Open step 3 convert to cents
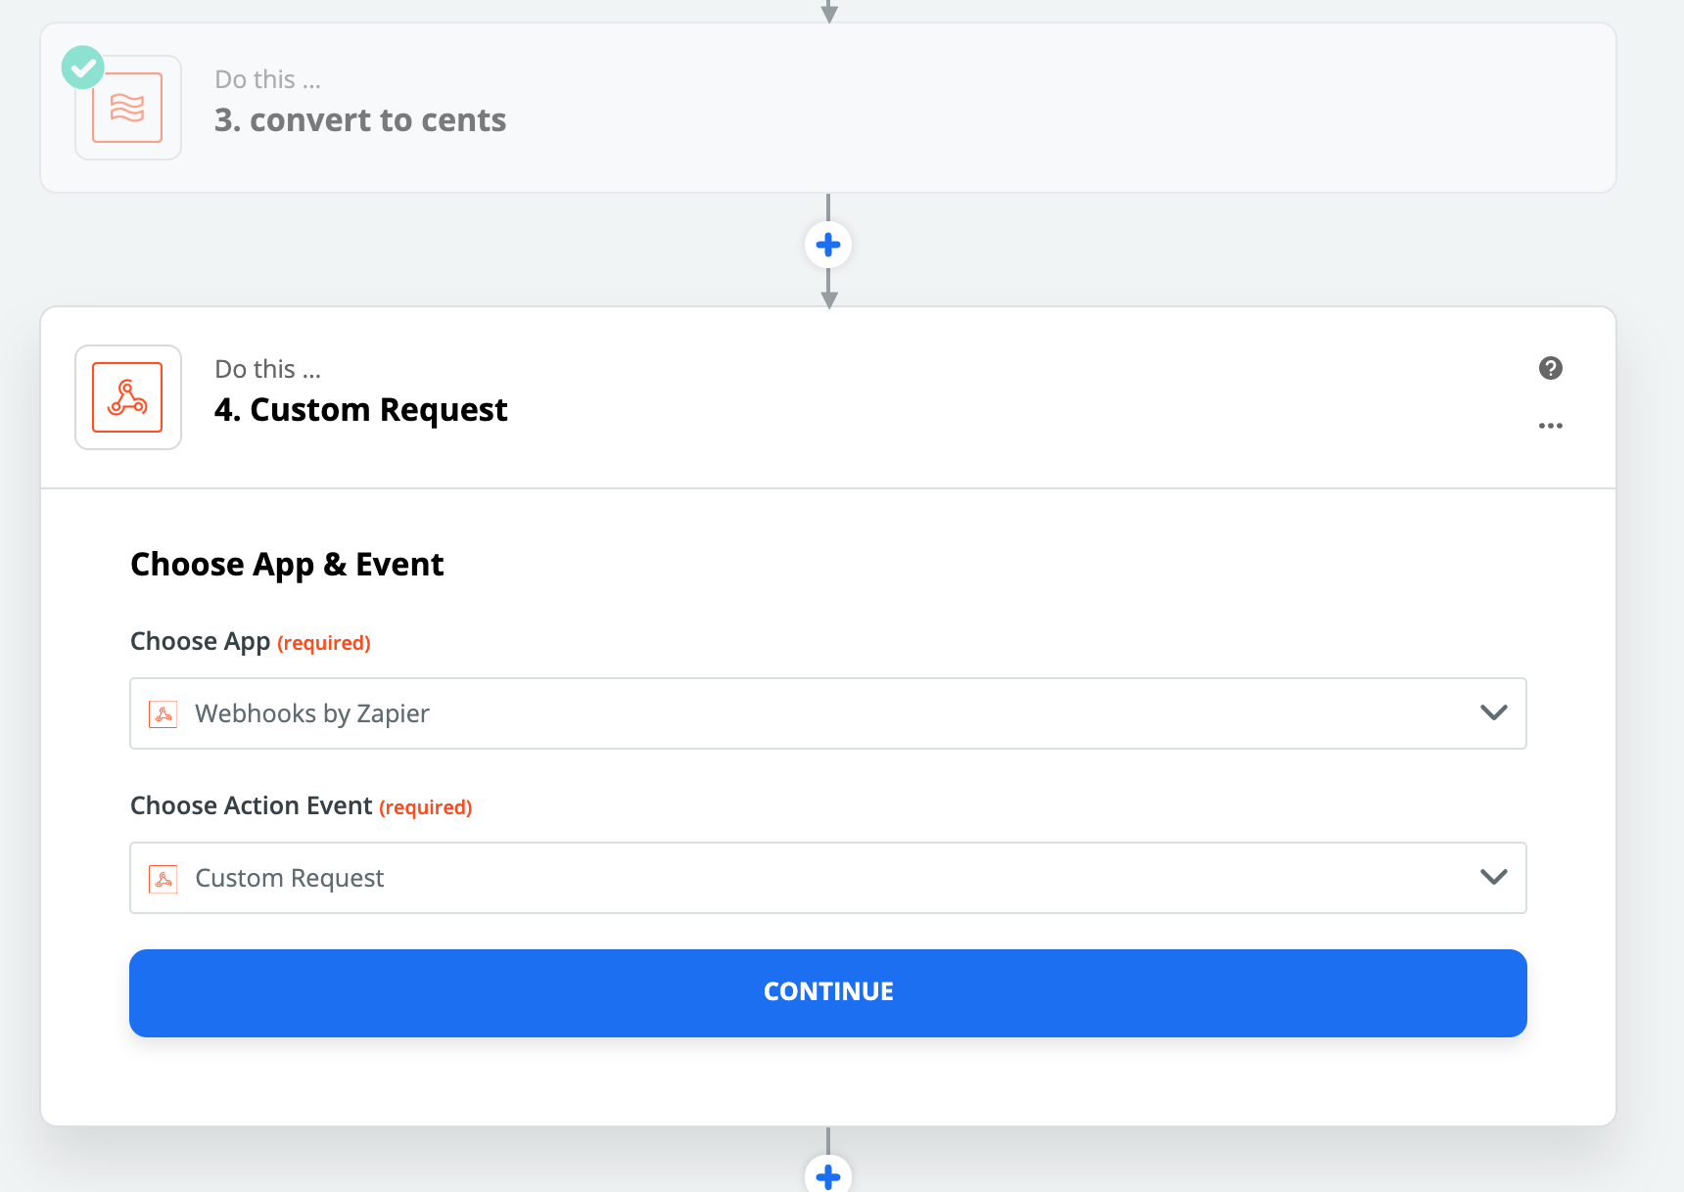 [827, 108]
